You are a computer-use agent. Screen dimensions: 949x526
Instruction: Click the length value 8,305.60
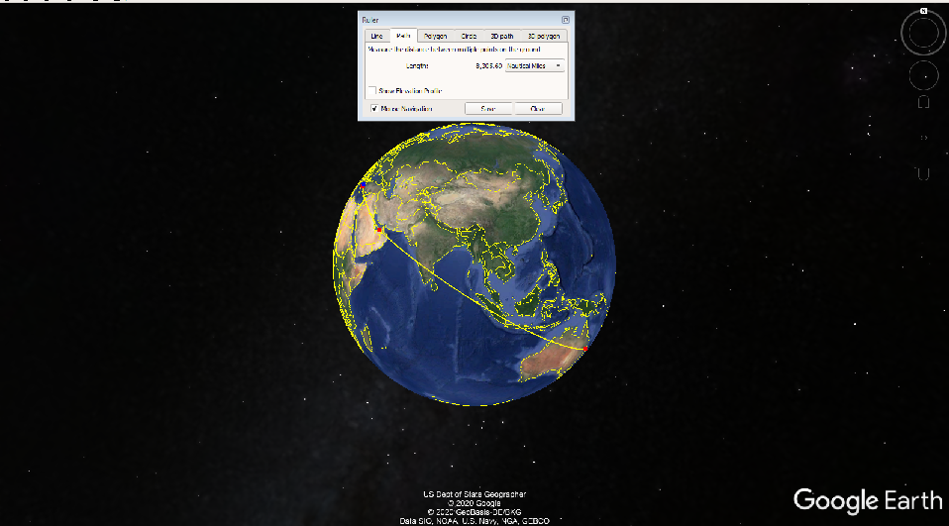489,65
